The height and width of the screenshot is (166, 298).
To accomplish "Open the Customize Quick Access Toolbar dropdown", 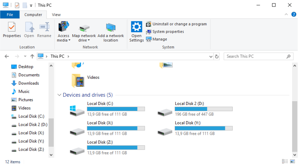I will pos(31,6).
